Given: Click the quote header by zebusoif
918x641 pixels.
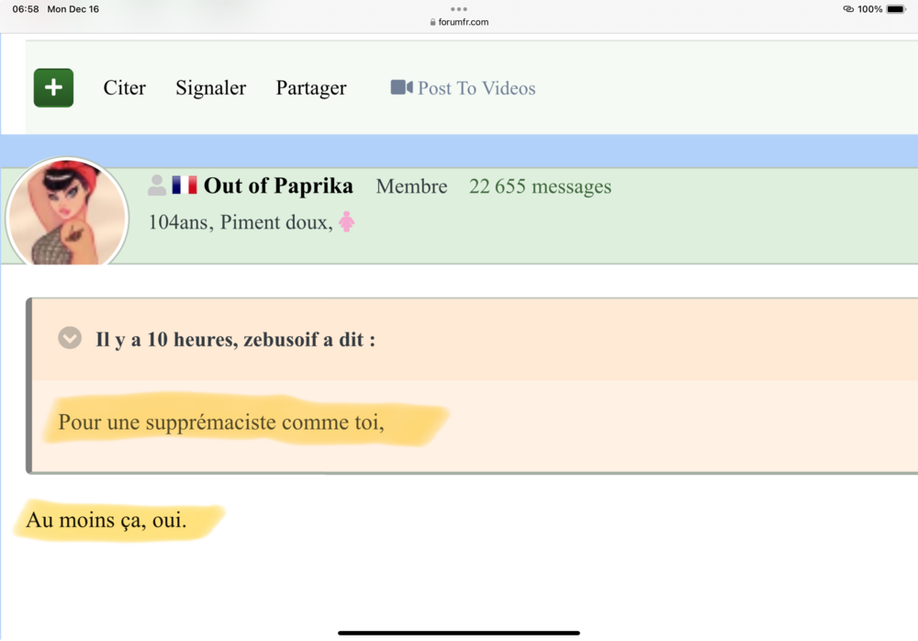Looking at the screenshot, I should pyautogui.click(x=235, y=340).
